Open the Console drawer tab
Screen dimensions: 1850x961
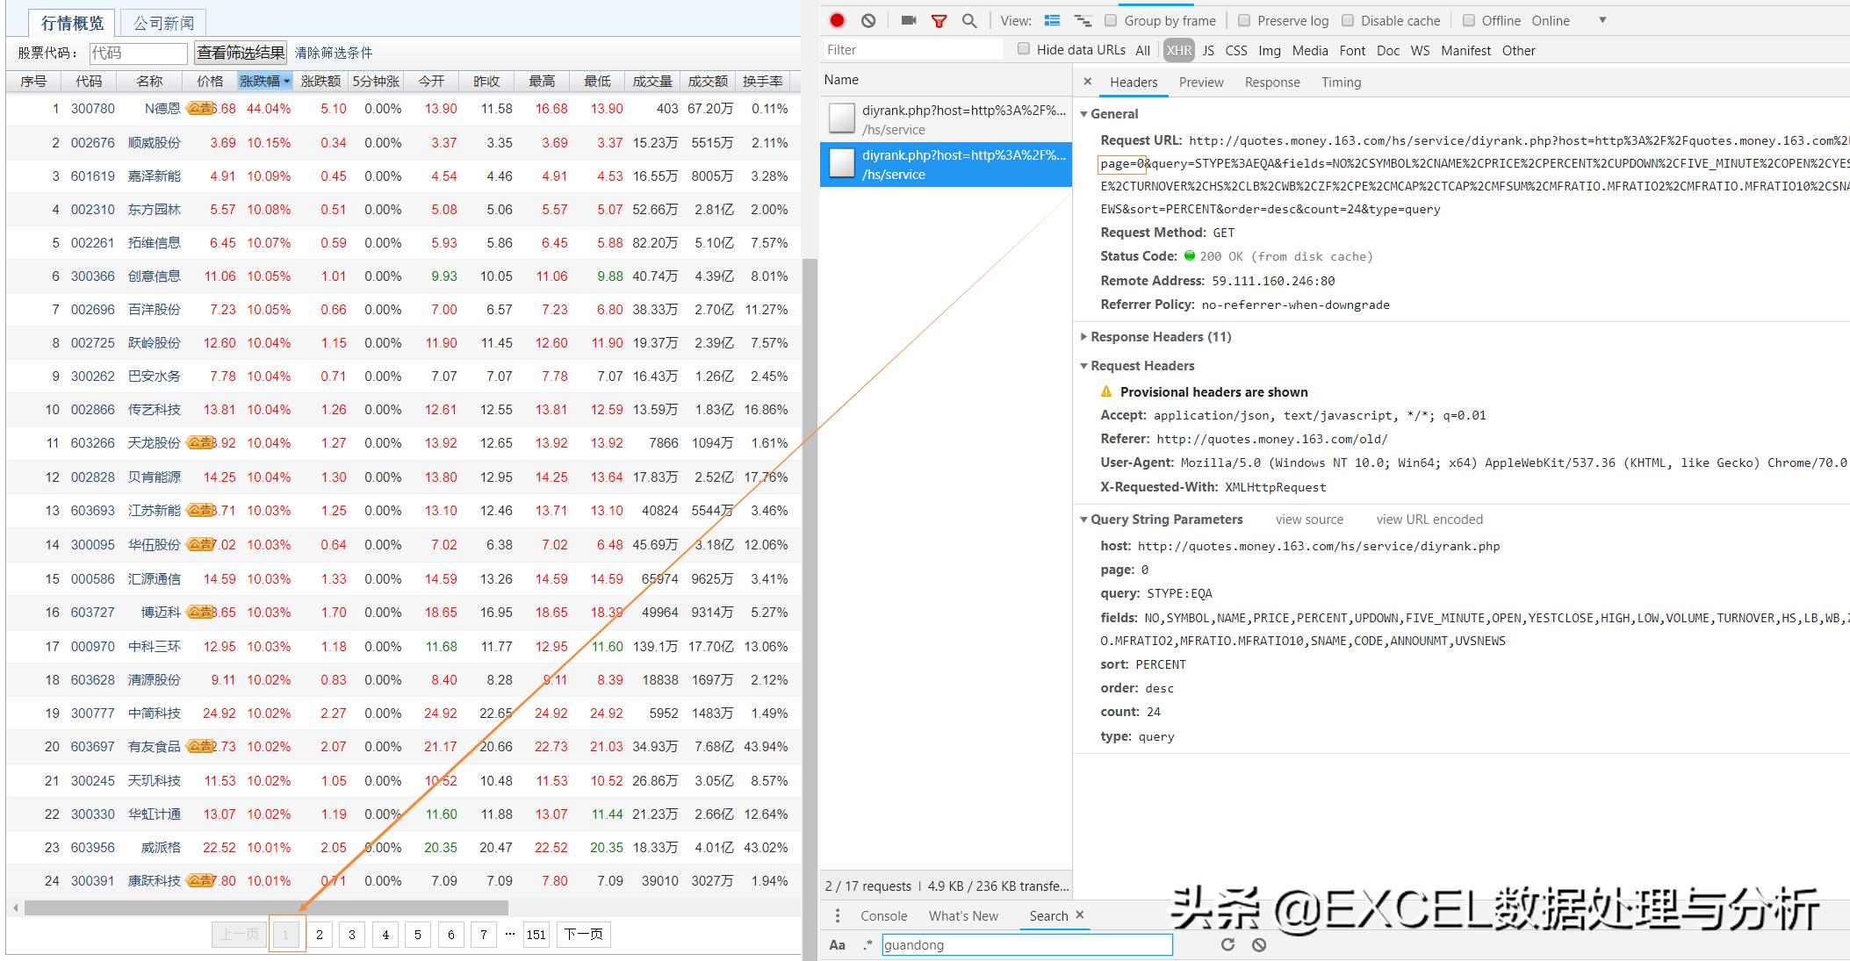tap(883, 916)
